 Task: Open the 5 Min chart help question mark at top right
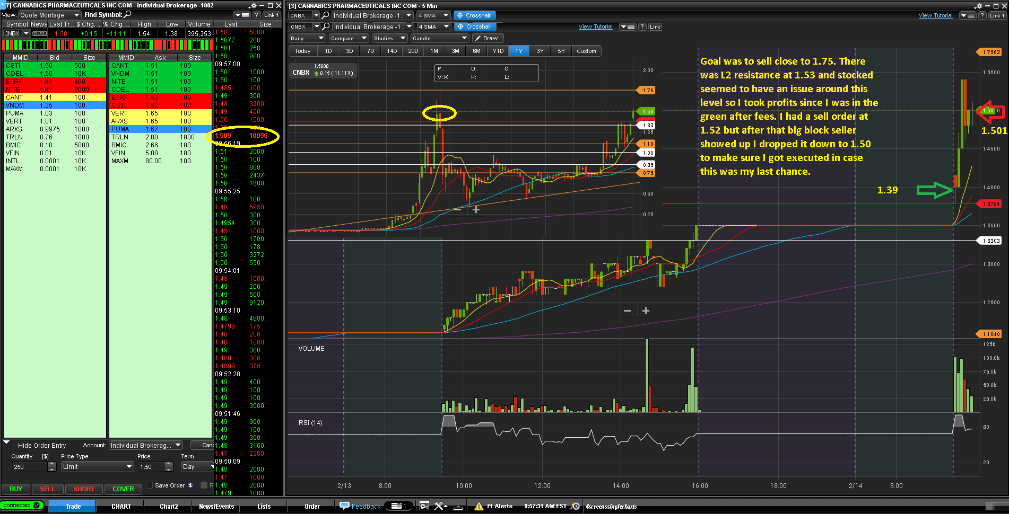pos(982,15)
